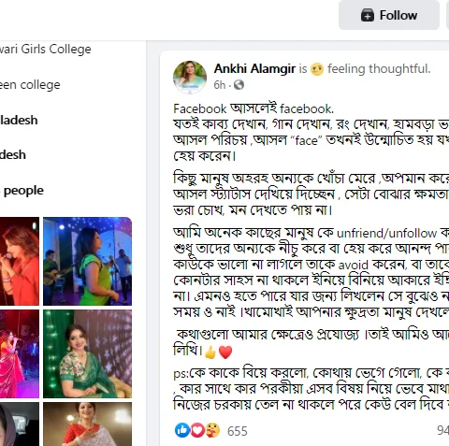Screen dimensions: 449x446
Task: Click the Ankhi Alamgir name link
Action: [254, 68]
